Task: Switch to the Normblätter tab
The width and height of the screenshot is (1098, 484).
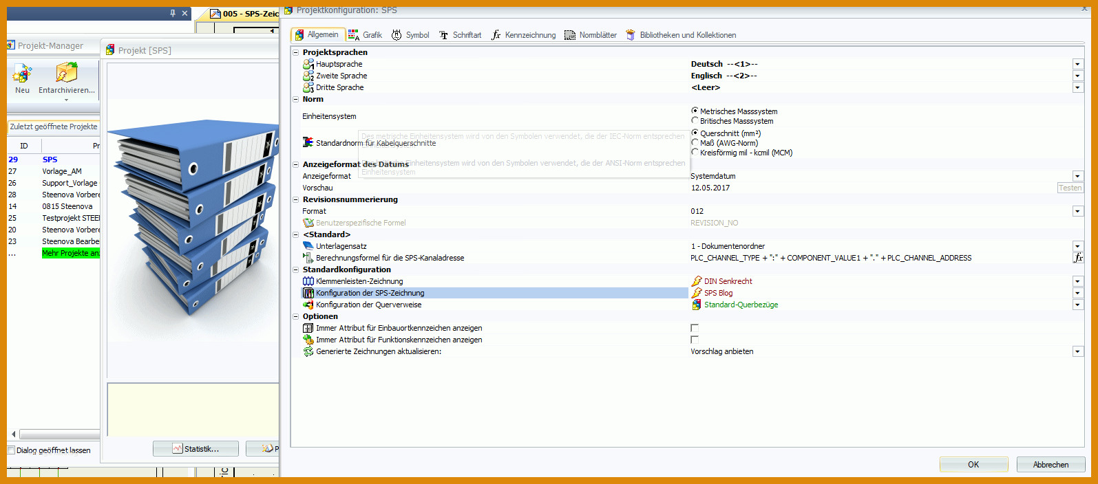Action: coord(591,35)
